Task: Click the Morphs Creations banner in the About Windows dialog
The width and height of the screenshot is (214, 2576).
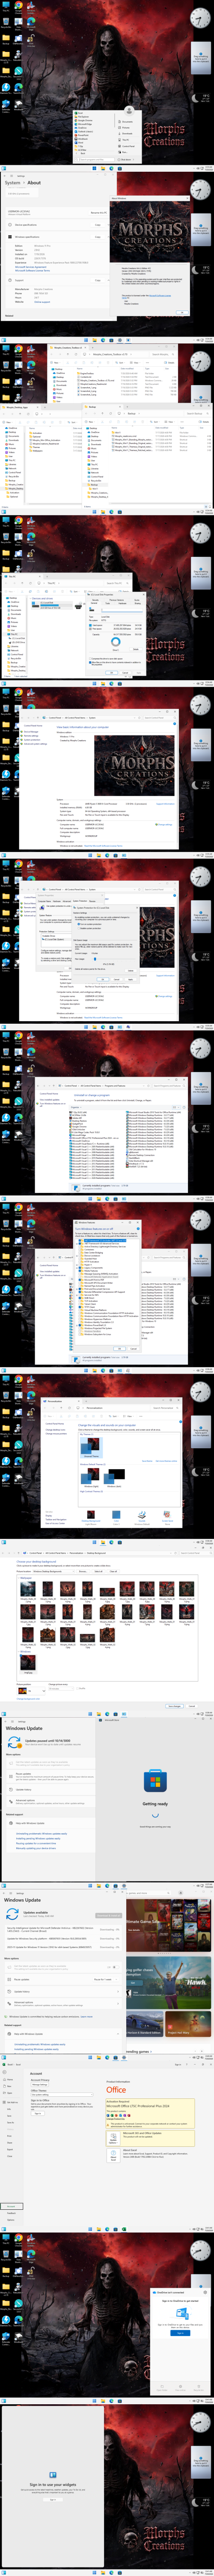Action: pos(149,233)
